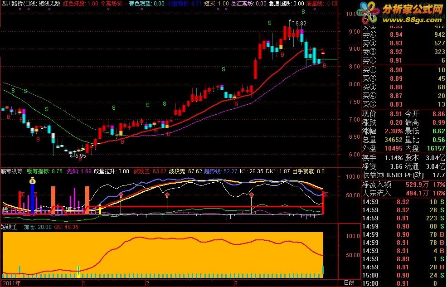Click the red 买 signal at right edge
Screen dimensions: 447x287
pyautogui.click(x=326, y=195)
